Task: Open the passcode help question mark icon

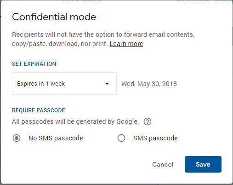Action: point(148,121)
